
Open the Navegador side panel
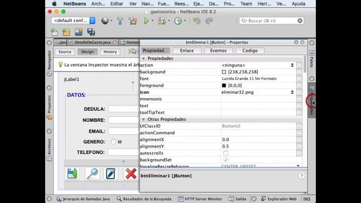tap(49, 63)
